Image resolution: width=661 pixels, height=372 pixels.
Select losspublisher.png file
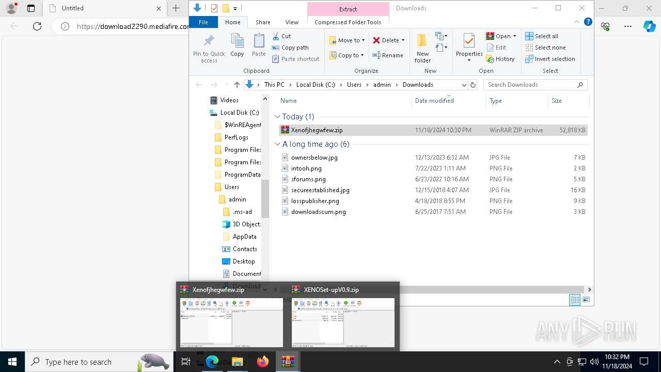click(x=433, y=201)
